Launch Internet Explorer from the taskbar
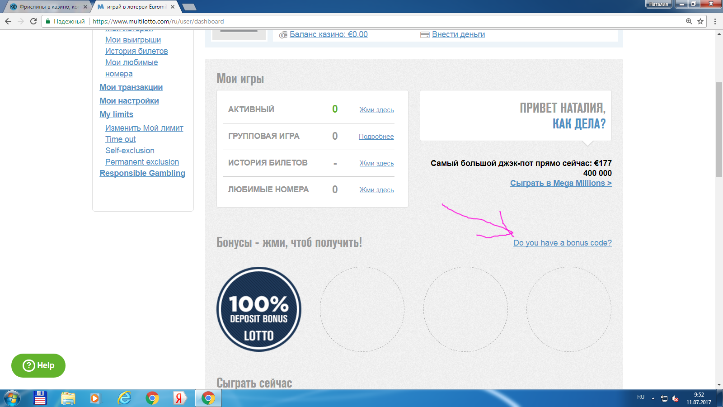 (x=124, y=398)
